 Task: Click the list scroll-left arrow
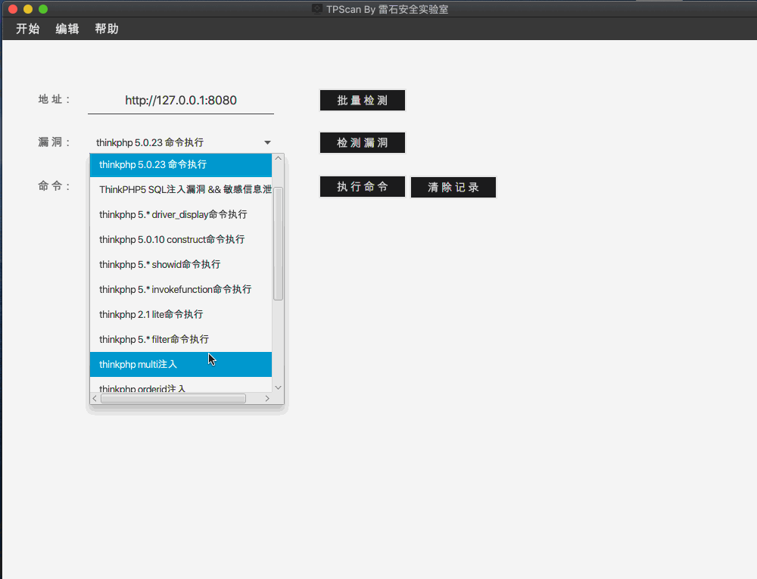tap(95, 399)
